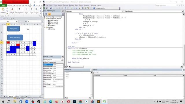Screen dimensions: 185x104
Task: Open Properties object selector dropdown
Action: (x=62, y=60)
